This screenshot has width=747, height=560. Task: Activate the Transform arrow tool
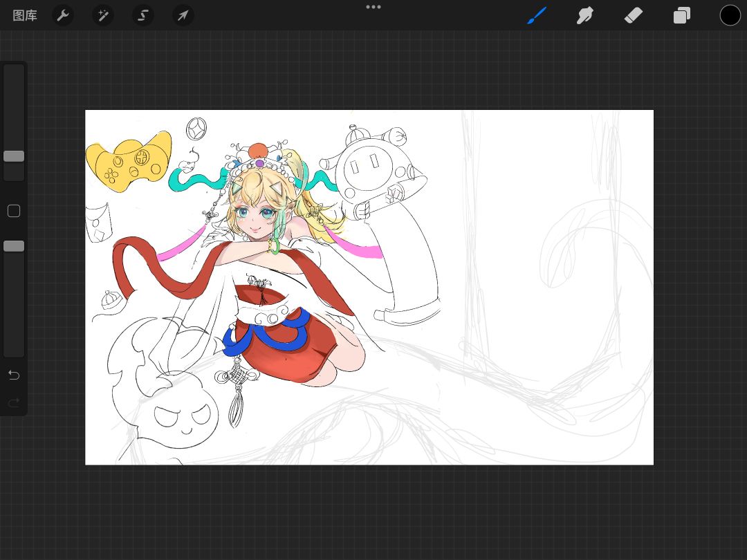click(183, 15)
